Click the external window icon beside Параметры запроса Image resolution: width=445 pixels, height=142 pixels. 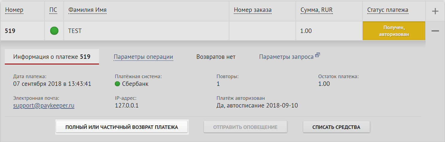pyautogui.click(x=318, y=55)
